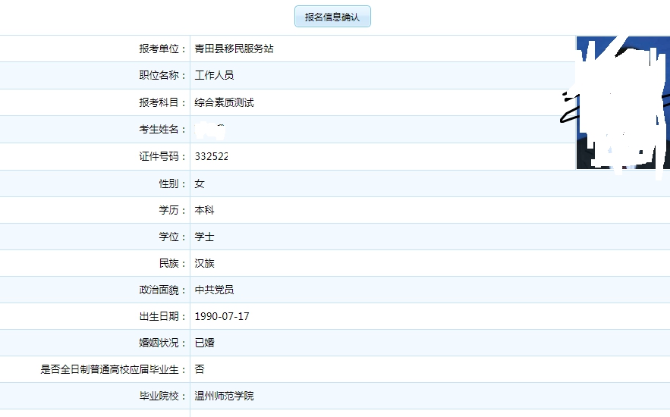
Task: Select the birth date 1990-07-17
Action: (222, 316)
